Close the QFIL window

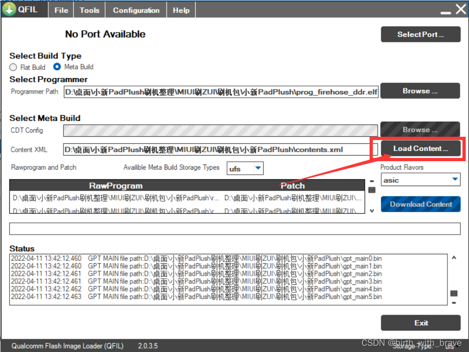[461, 9]
